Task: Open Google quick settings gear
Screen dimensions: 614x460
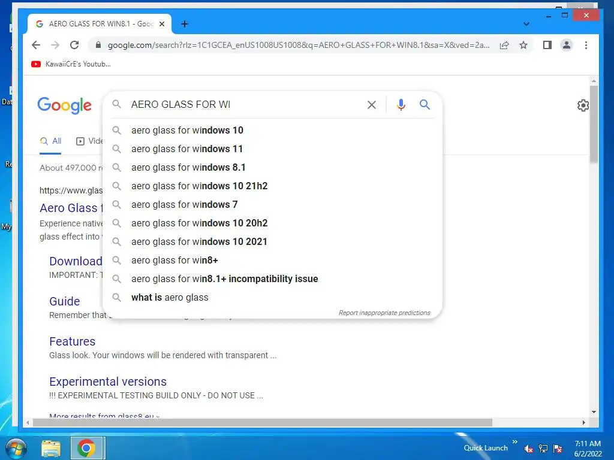Action: [x=583, y=105]
